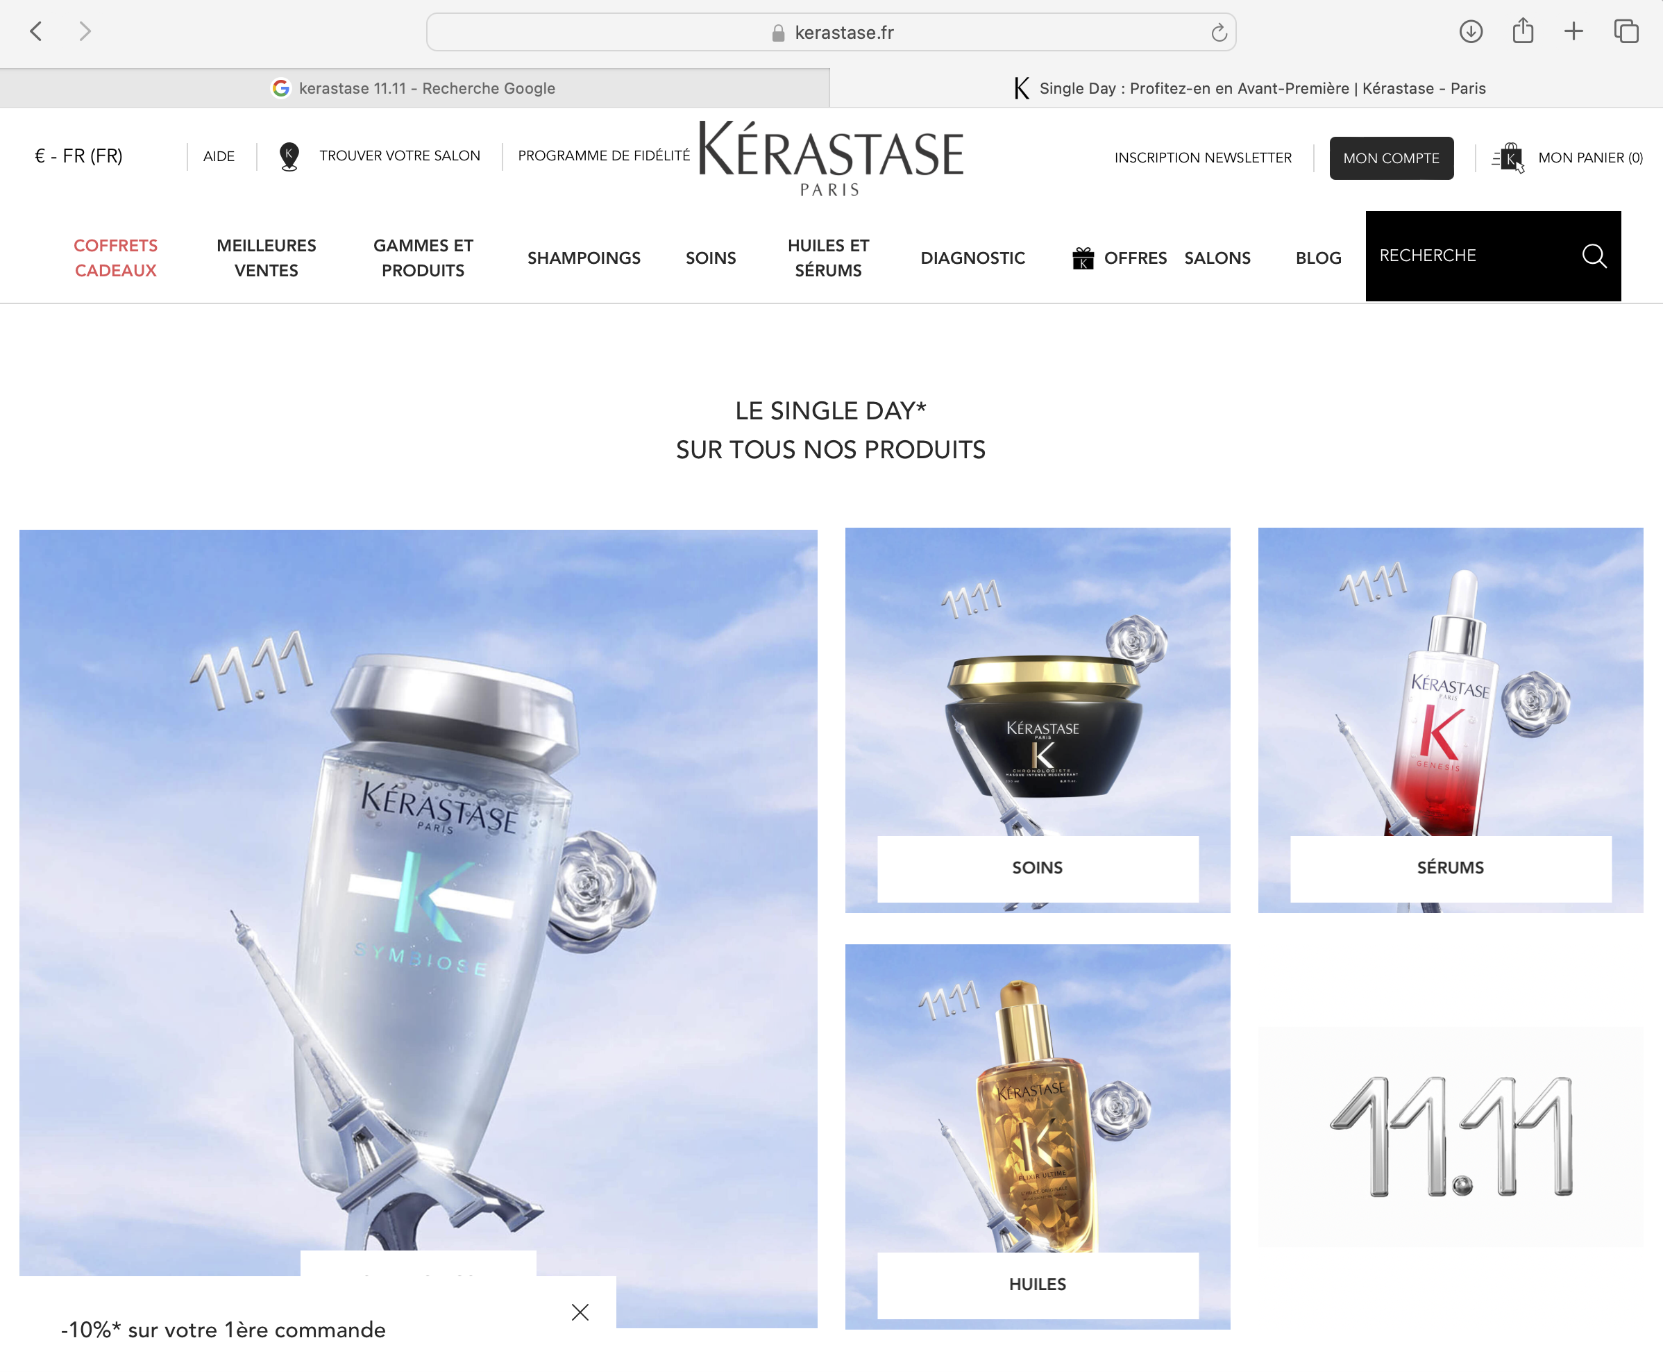1663x1372 pixels.
Task: Click the Mon Compte button
Action: coord(1391,158)
